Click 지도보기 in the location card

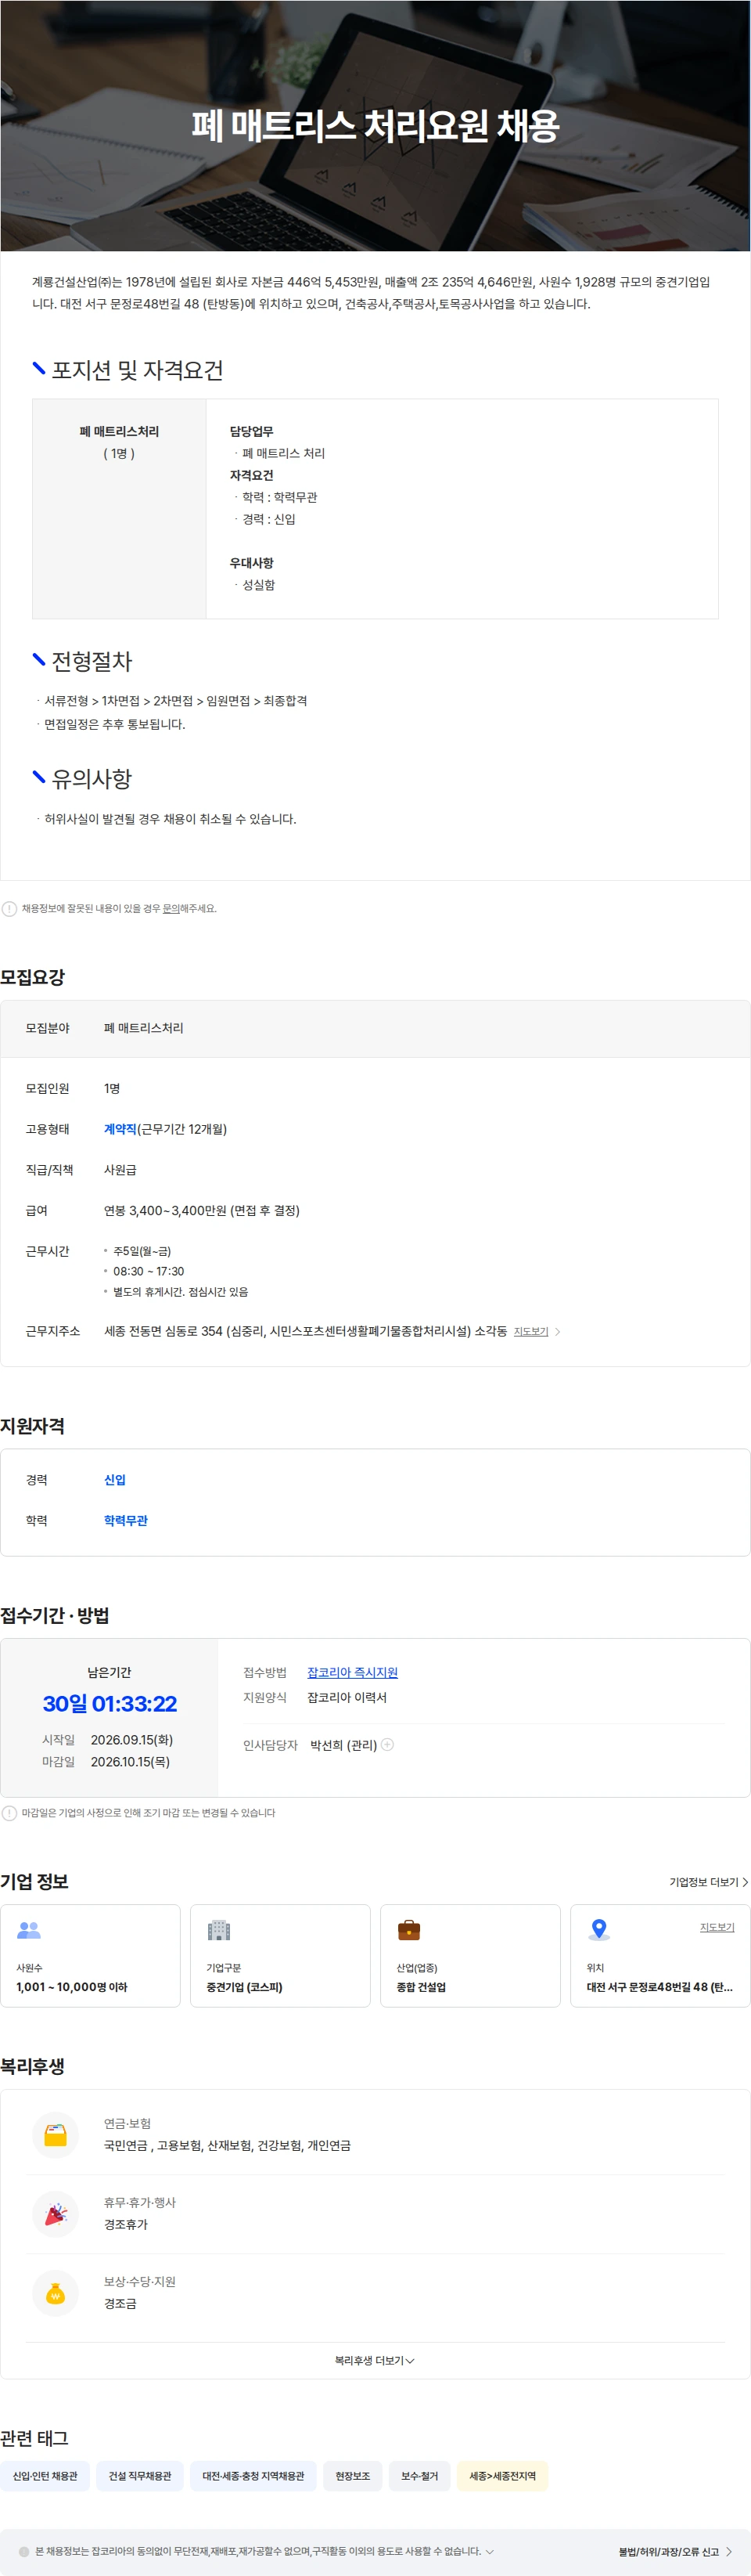(x=717, y=1927)
